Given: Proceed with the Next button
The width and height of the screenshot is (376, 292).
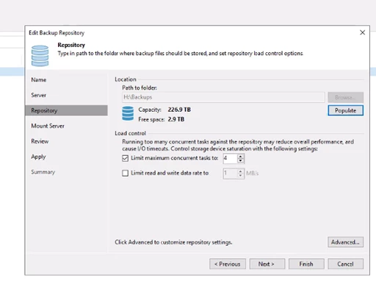Looking at the screenshot, I should tap(267, 264).
